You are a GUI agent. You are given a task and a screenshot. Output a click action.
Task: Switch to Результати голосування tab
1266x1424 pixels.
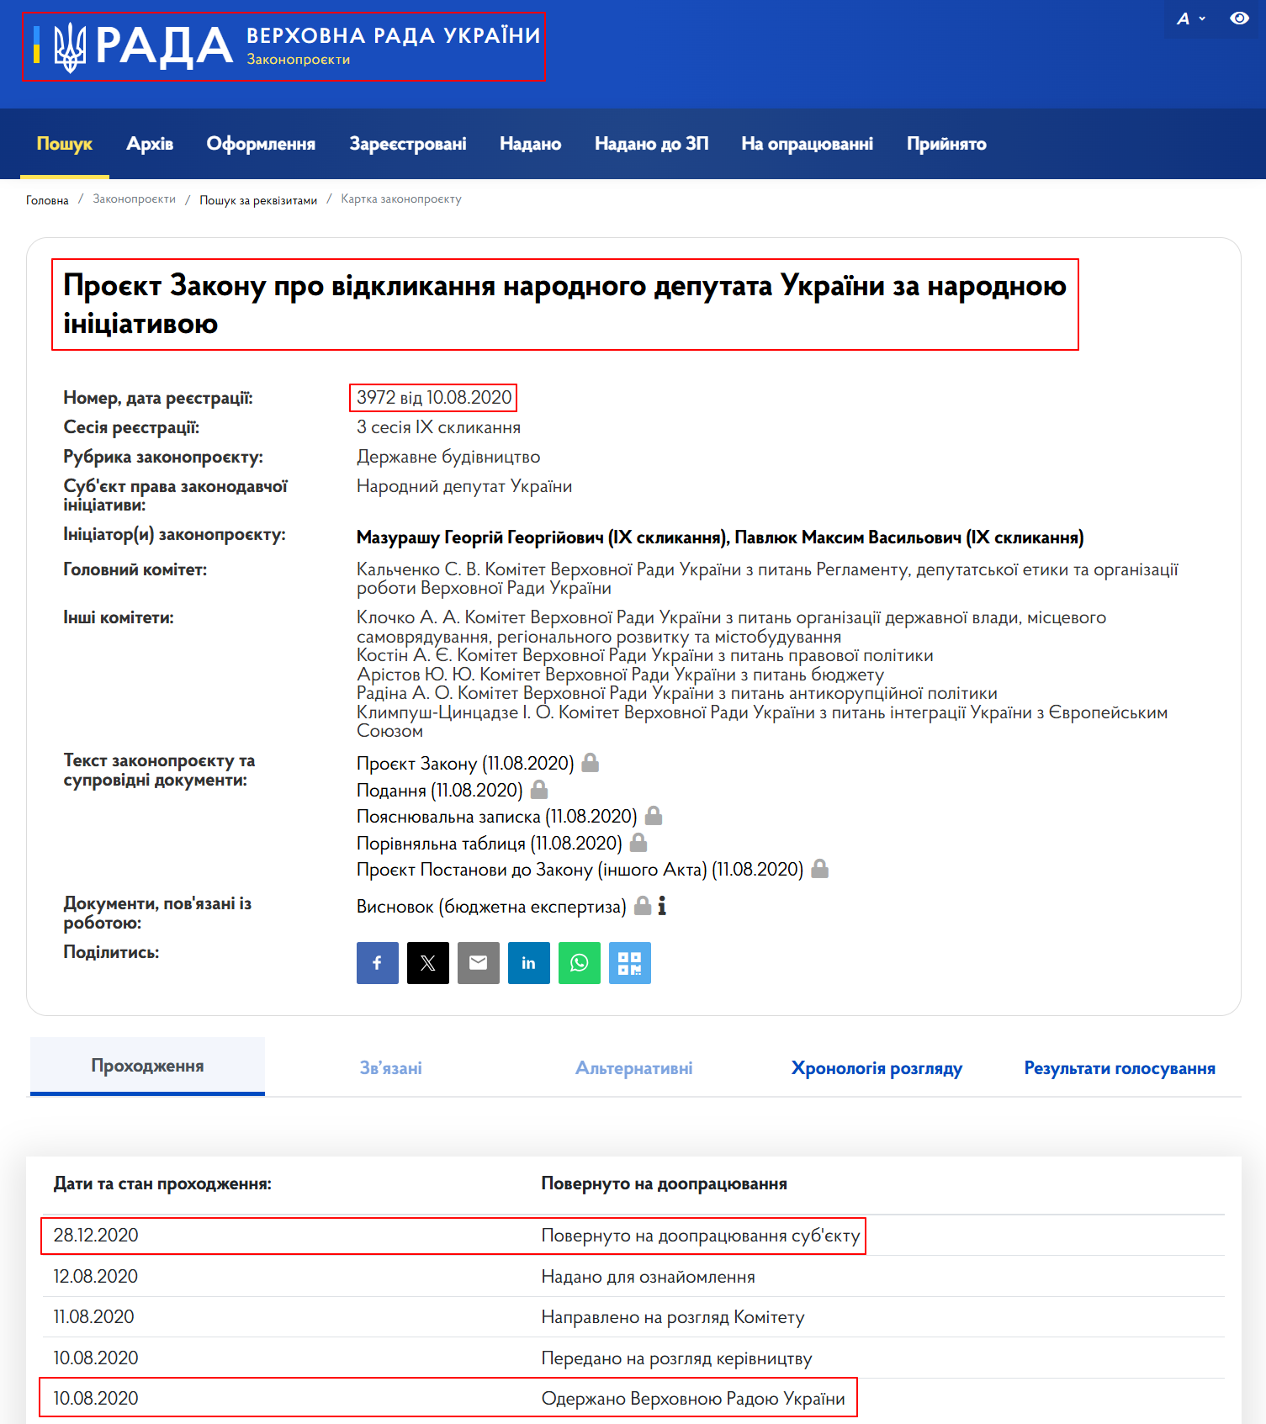[1120, 1068]
